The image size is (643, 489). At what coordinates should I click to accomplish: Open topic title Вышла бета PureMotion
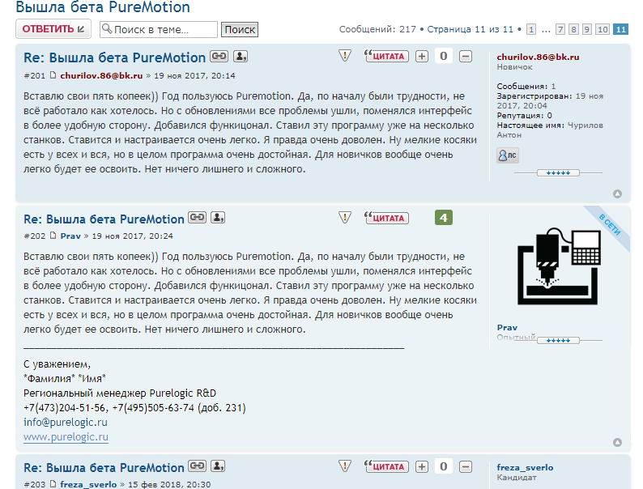tap(103, 7)
